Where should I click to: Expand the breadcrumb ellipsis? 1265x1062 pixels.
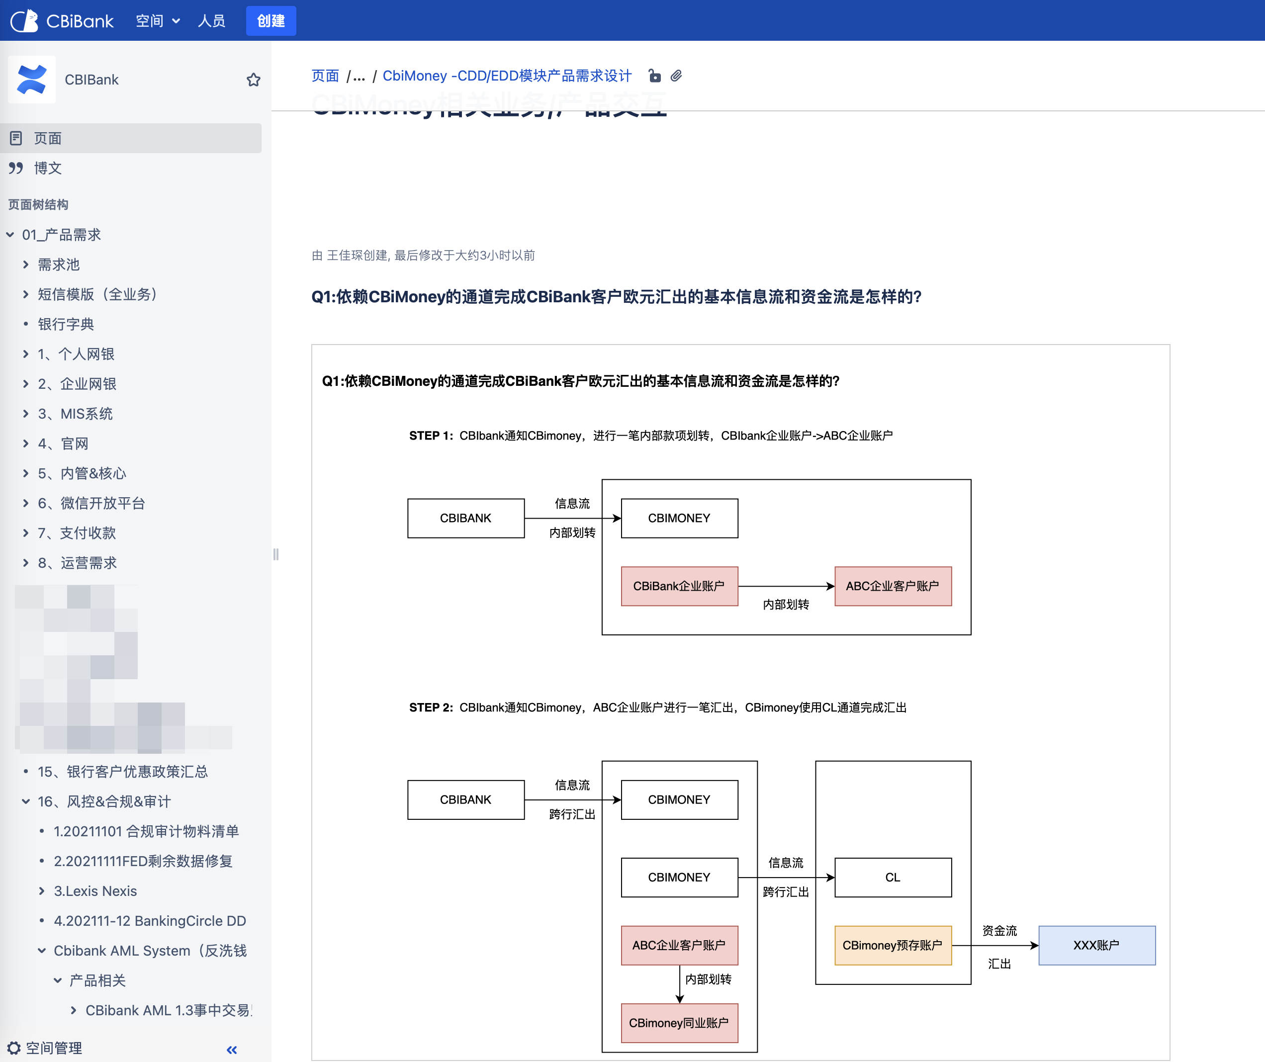(359, 76)
